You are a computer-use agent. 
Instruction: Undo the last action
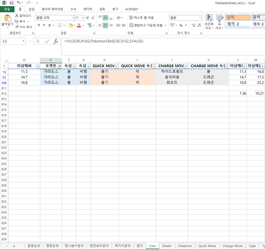[x=19, y=3]
